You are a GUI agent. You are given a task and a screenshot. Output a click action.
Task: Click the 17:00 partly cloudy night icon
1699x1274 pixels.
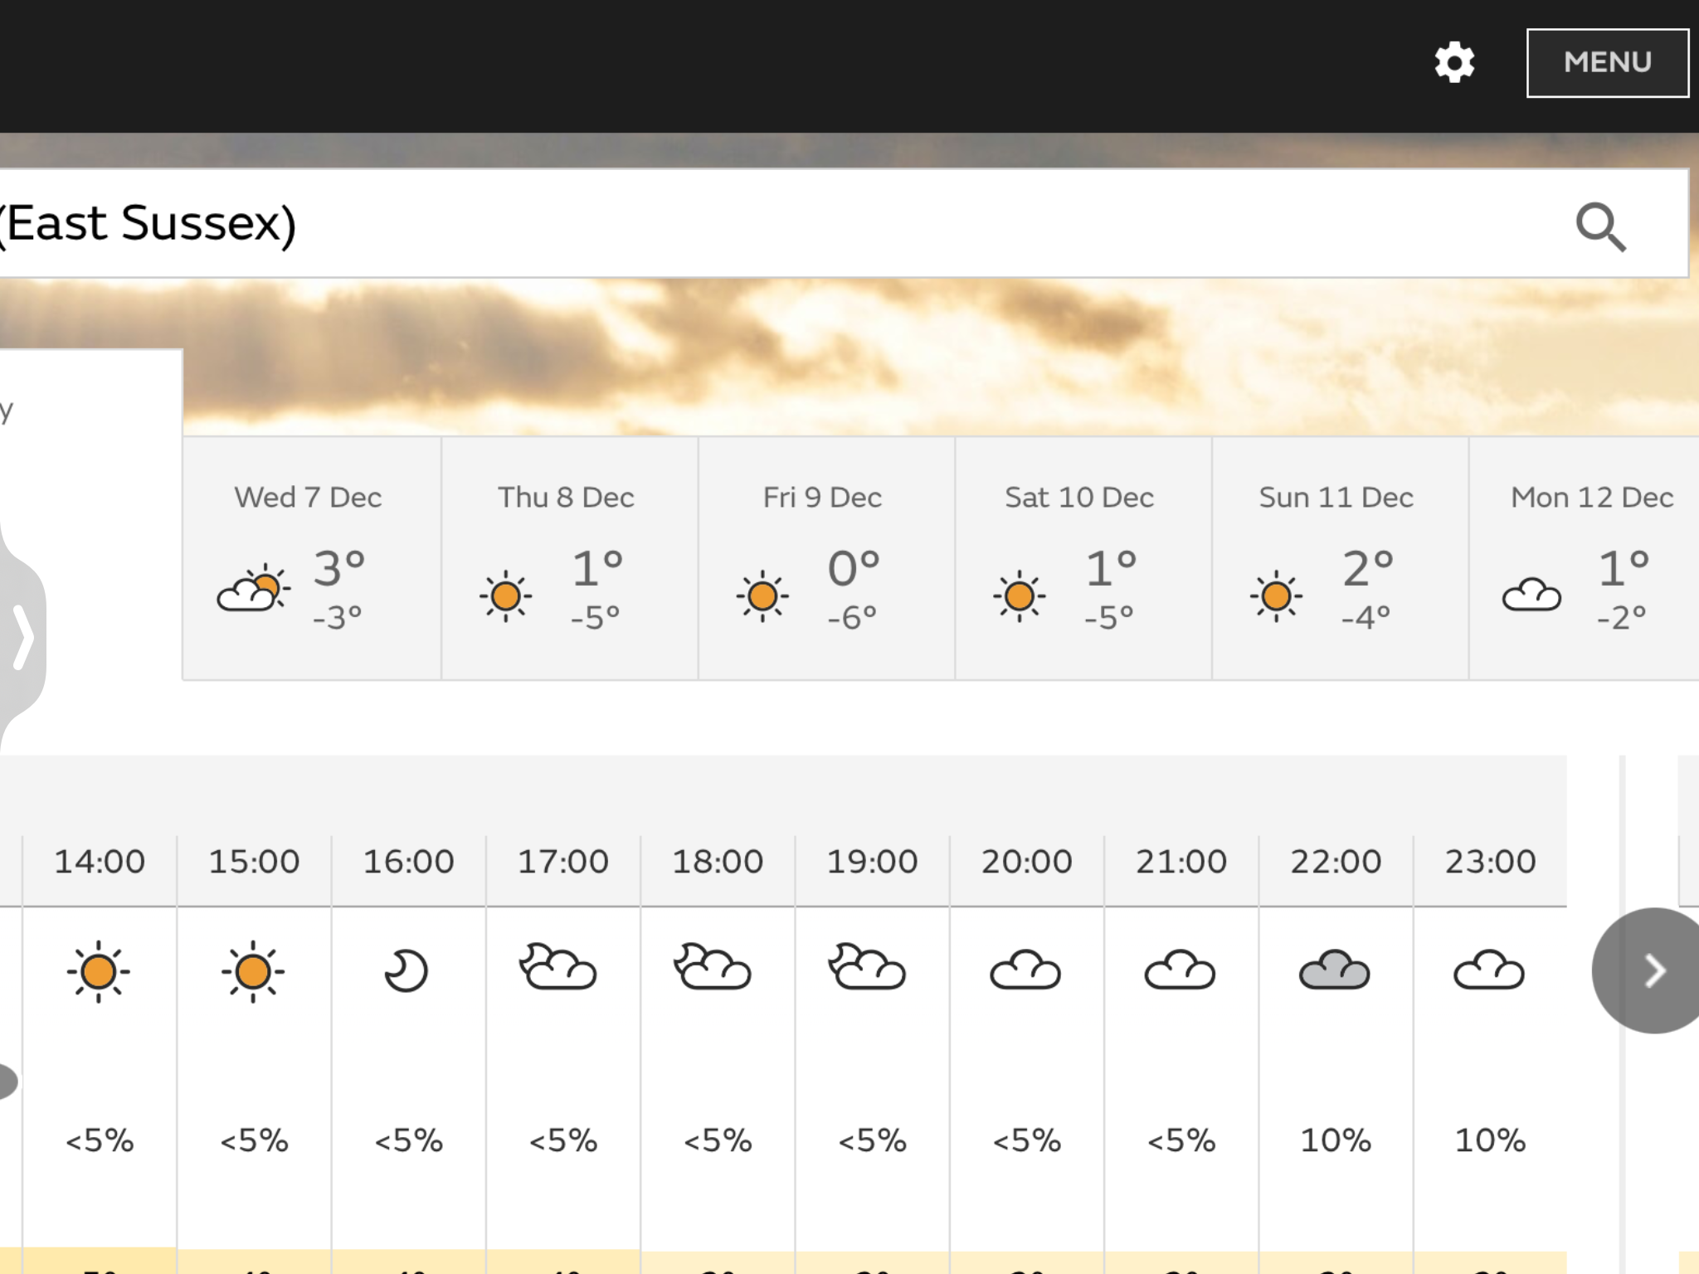tap(557, 966)
